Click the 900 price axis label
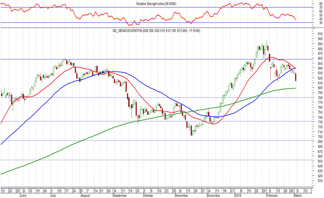The width and height of the screenshot is (324, 198). click(320, 39)
